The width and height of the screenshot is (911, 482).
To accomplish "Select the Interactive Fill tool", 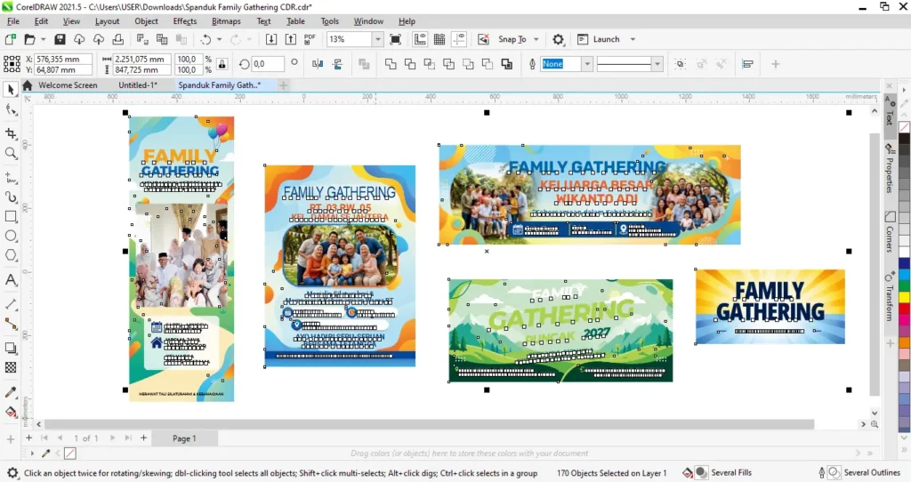I will tap(11, 413).
